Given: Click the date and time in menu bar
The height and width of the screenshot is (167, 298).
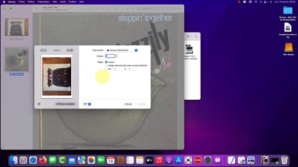Looking at the screenshot, I should (284, 2).
